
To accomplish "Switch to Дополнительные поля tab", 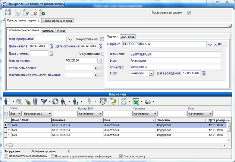I will [x=57, y=21].
